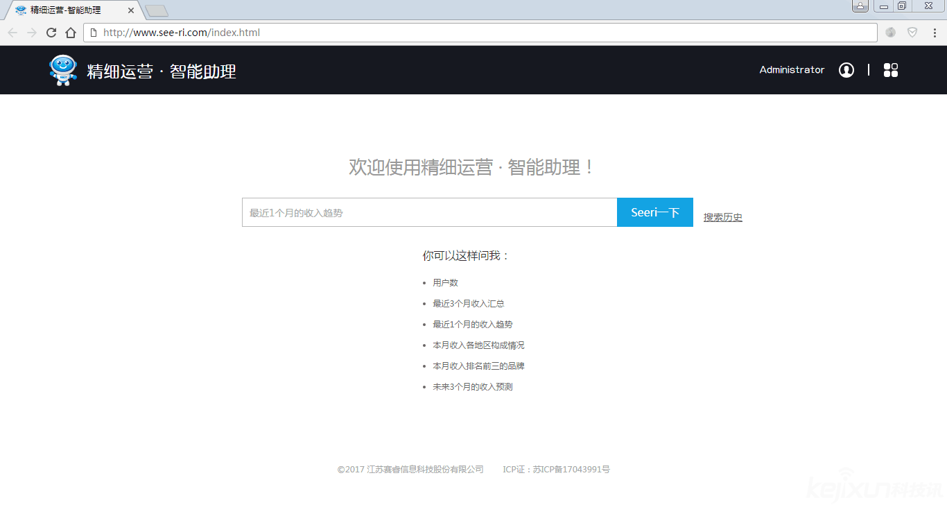Viewport: 947px width, 505px height.
Task: Click the browser back arrow
Action: coord(12,33)
